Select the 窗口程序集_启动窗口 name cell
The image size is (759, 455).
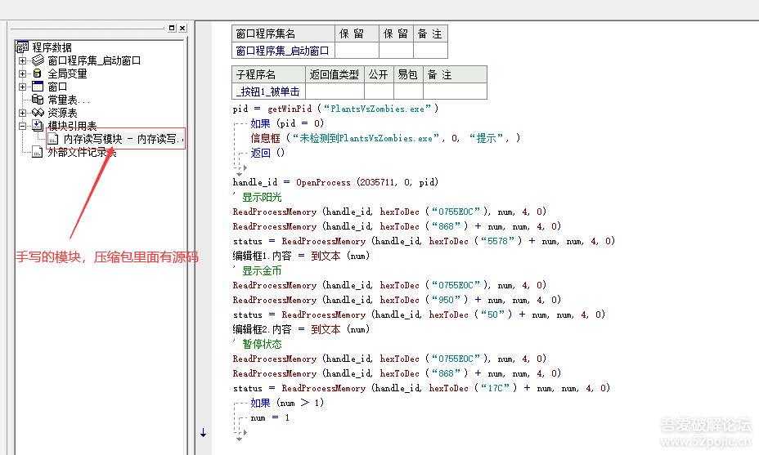(x=283, y=51)
